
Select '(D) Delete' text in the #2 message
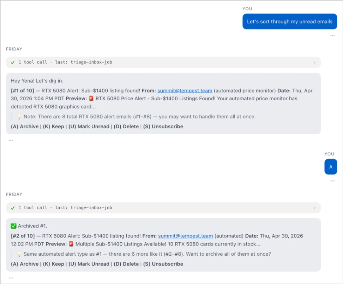(126, 264)
